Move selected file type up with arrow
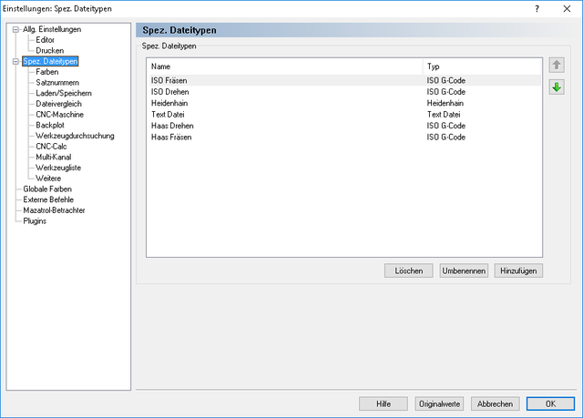This screenshot has height=418, width=583. (557, 65)
